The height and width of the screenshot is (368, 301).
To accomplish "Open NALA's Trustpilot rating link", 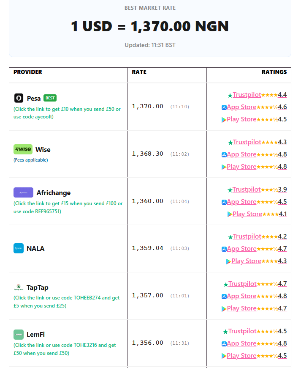I will [x=247, y=236].
